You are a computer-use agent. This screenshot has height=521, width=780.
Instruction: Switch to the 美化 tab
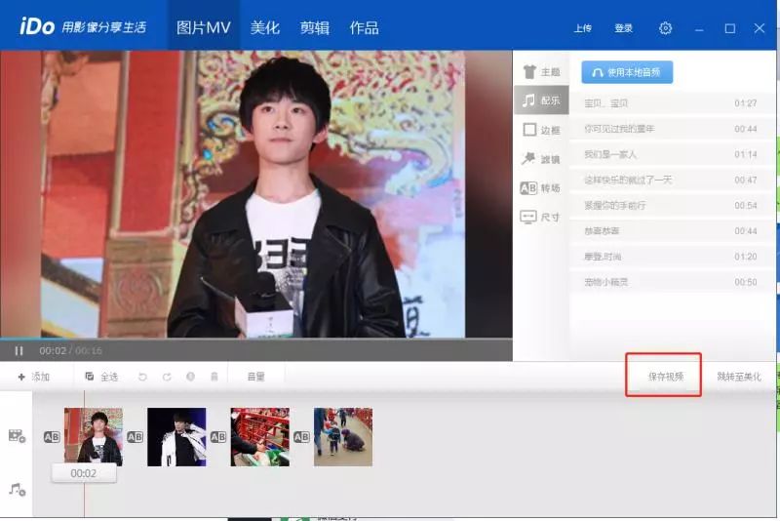(x=265, y=28)
